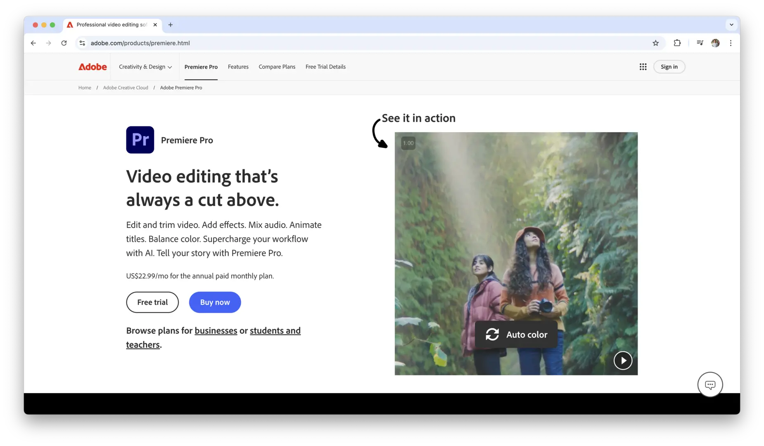Viewport: 764px width, 446px height.
Task: Select the Premiere Pro nav tab
Action: click(201, 67)
